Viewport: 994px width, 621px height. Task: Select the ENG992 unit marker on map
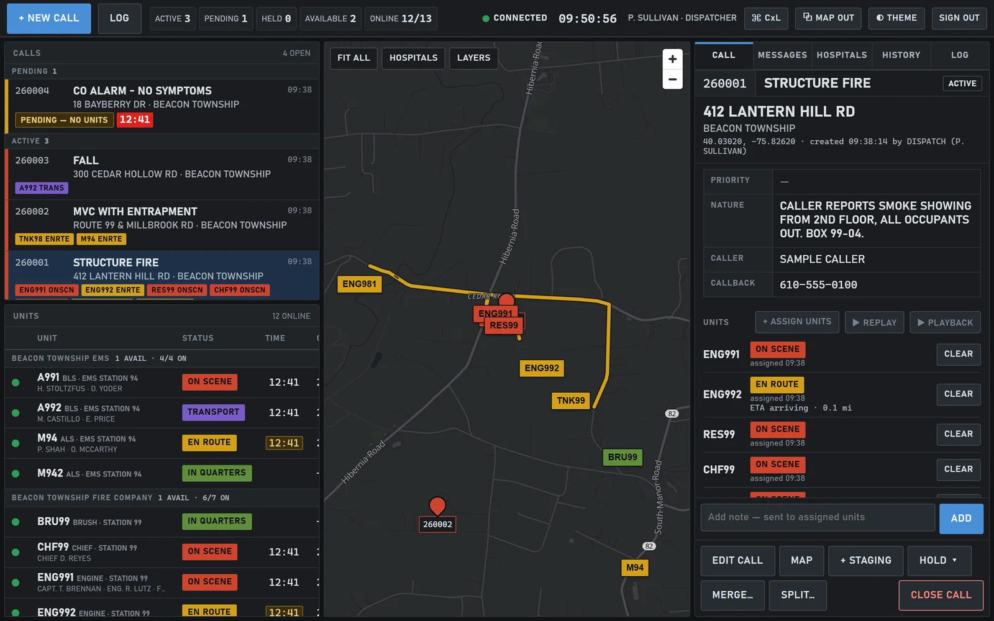click(x=542, y=368)
